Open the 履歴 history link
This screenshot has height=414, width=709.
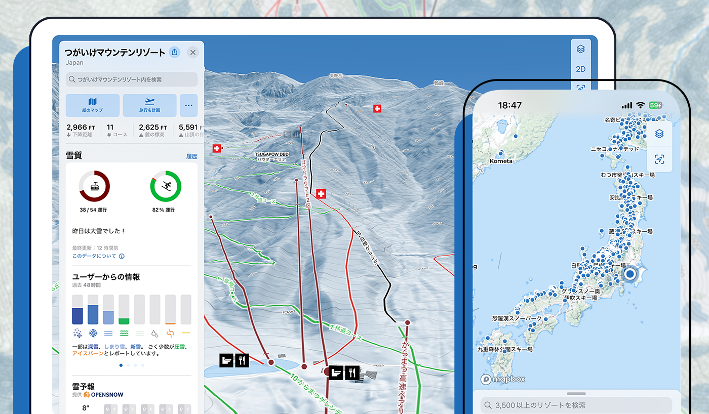(191, 156)
